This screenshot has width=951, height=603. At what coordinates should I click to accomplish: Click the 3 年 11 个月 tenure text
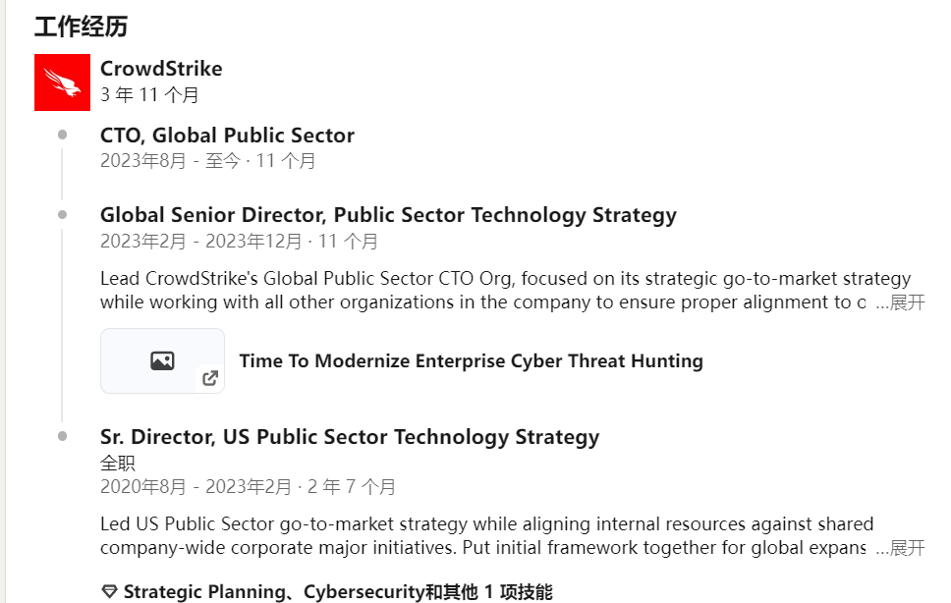pos(149,95)
